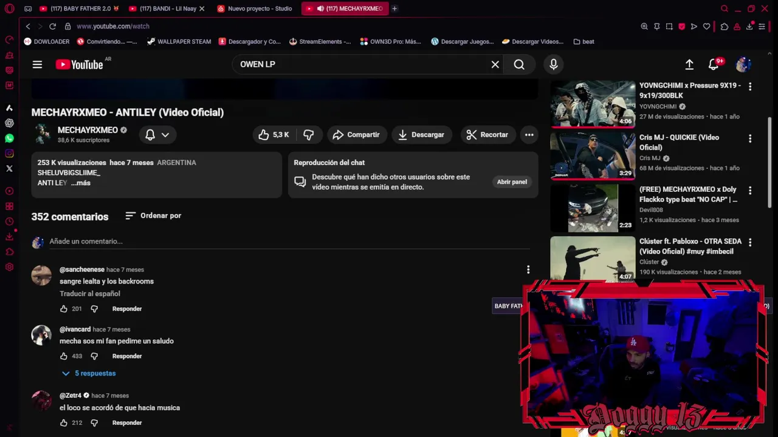Click the Descargar download button
The image size is (778, 437).
click(421, 135)
